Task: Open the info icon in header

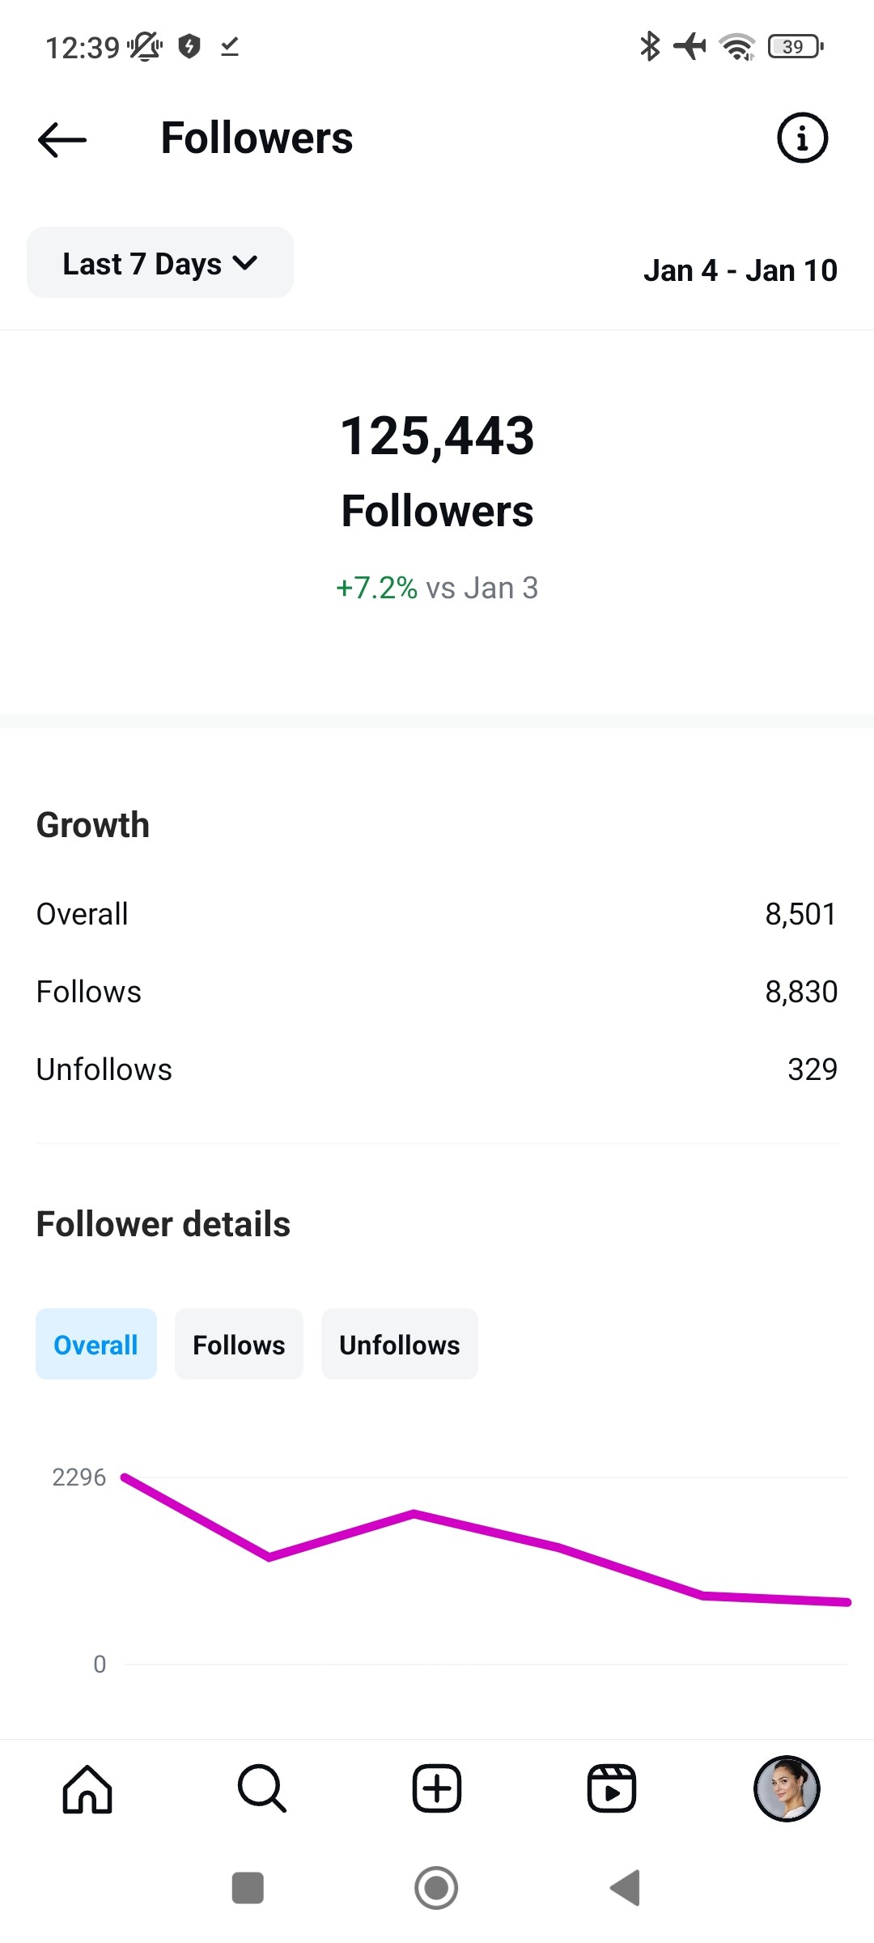Action: coord(802,138)
